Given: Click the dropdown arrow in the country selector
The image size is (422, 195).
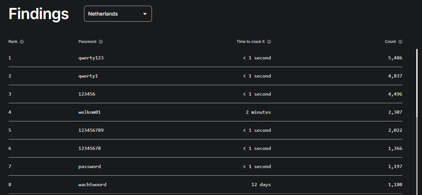Looking at the screenshot, I should (x=145, y=14).
